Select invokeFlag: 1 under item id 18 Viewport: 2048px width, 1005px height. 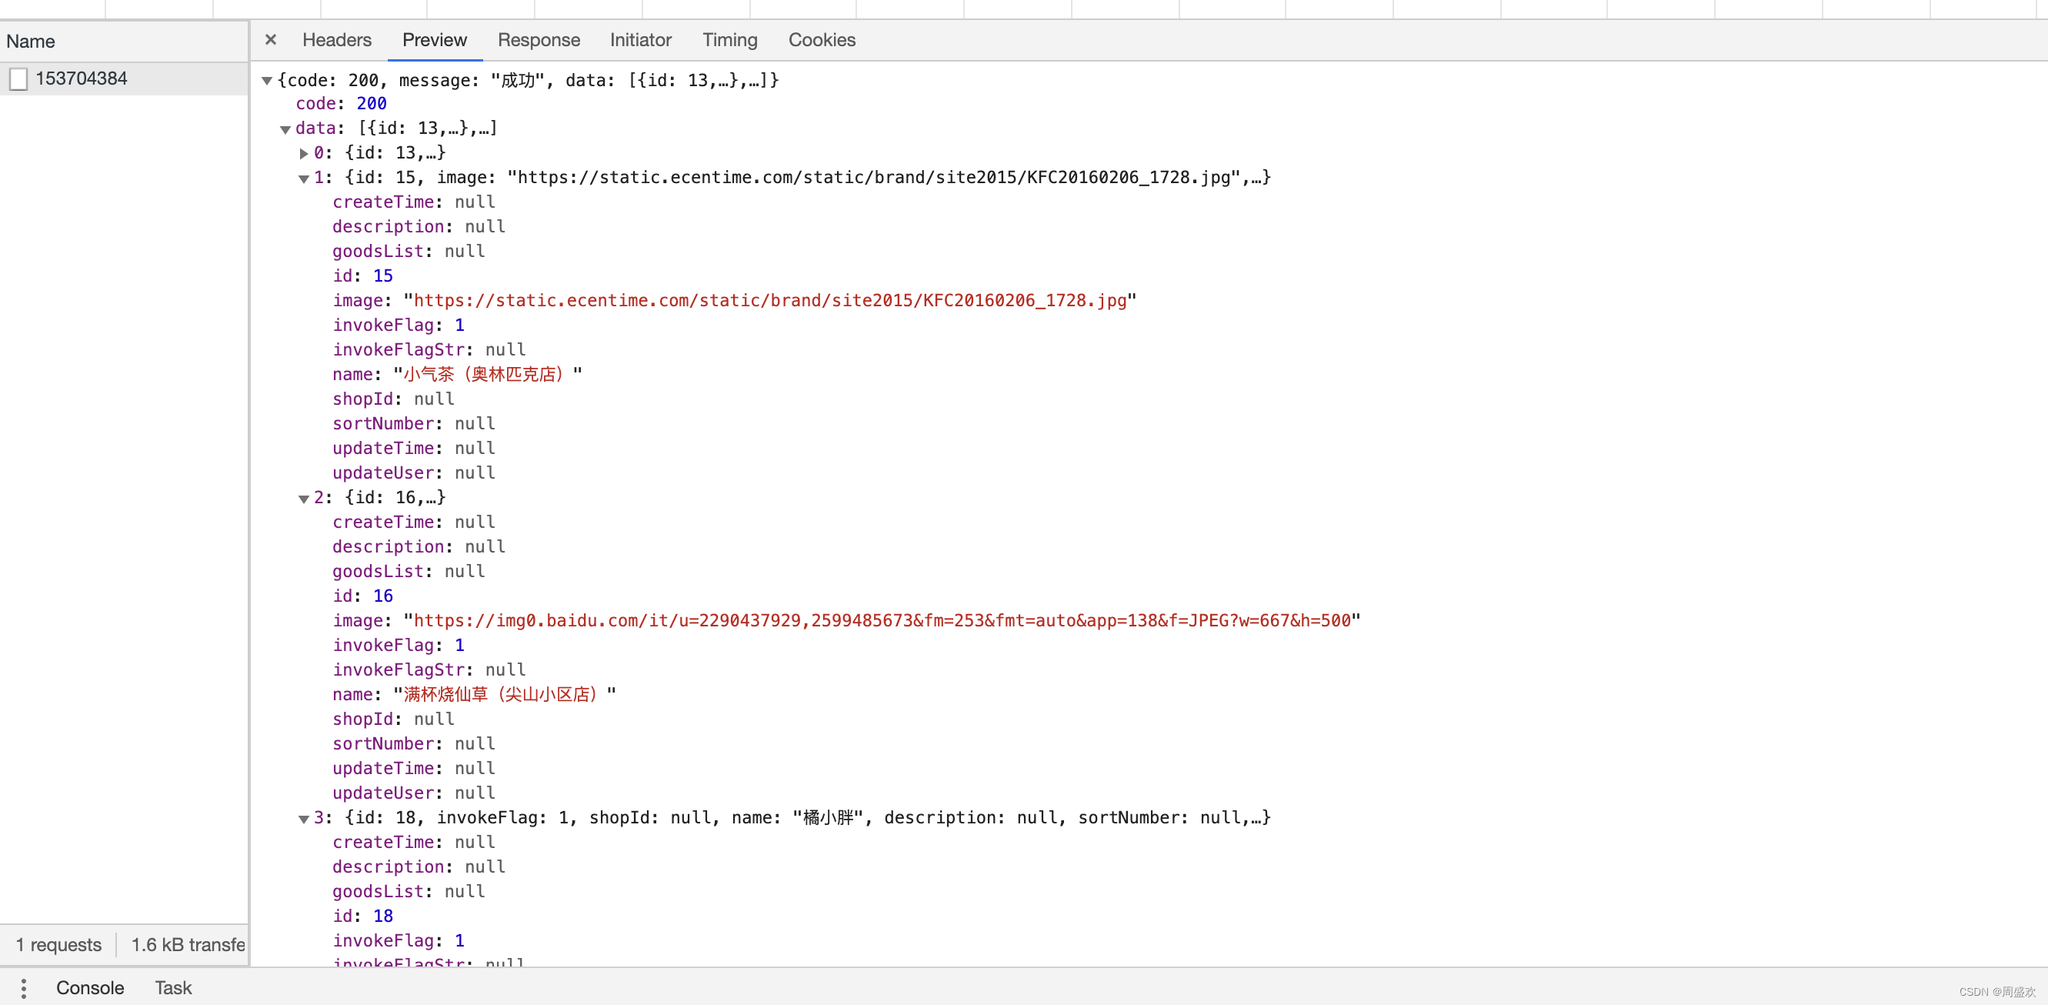pyautogui.click(x=399, y=940)
